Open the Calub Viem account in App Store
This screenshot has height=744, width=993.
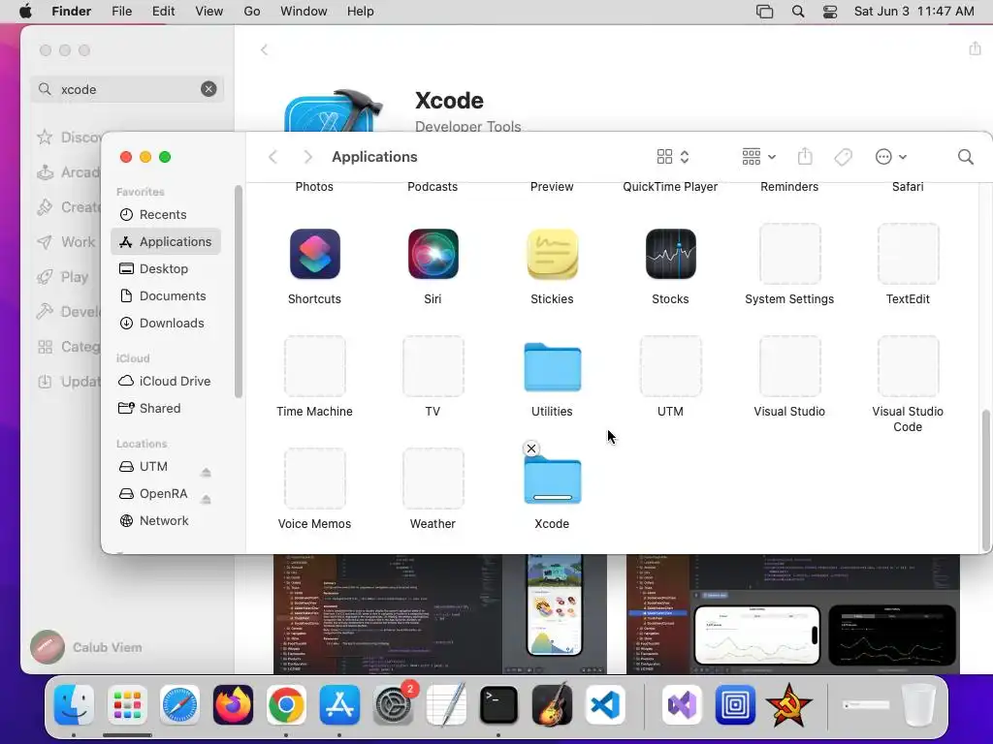[x=86, y=647]
